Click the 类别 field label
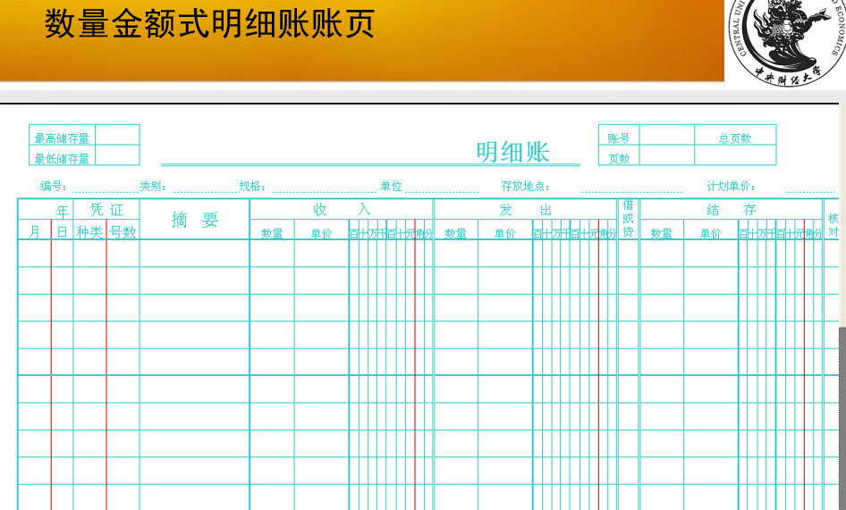Image resolution: width=846 pixels, height=510 pixels. point(153,187)
